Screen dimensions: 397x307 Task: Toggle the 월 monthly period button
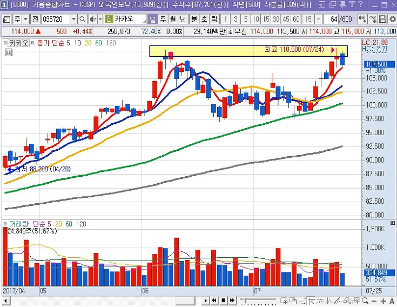coord(173,19)
